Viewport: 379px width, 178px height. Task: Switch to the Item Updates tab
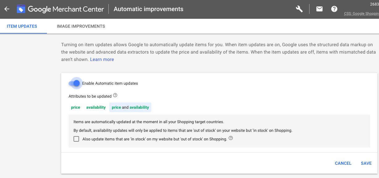pyautogui.click(x=22, y=26)
